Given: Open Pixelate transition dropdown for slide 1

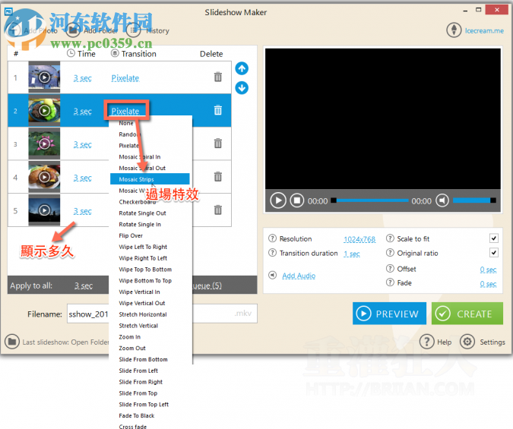Looking at the screenshot, I should [125, 78].
